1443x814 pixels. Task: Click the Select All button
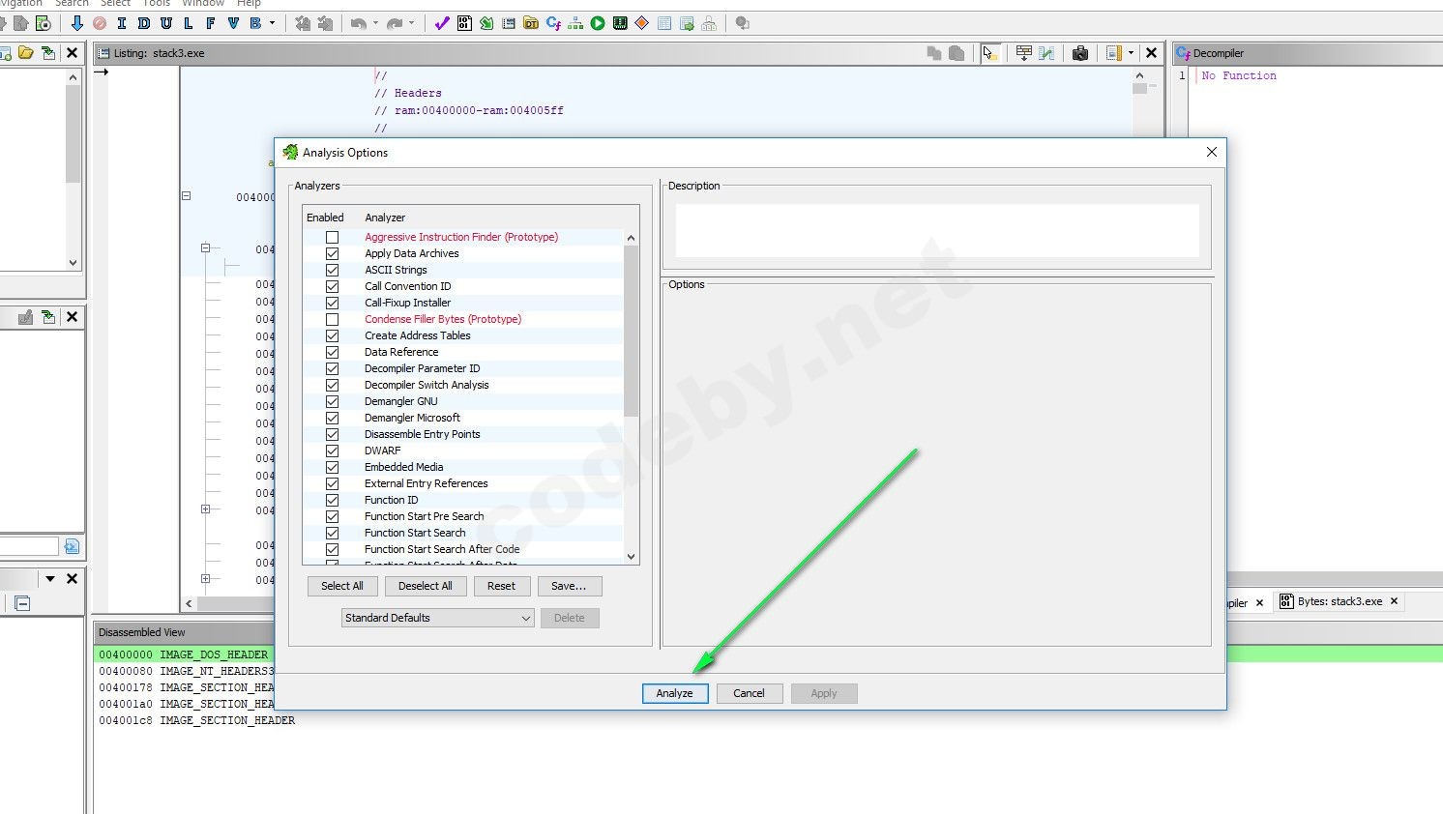click(x=342, y=586)
